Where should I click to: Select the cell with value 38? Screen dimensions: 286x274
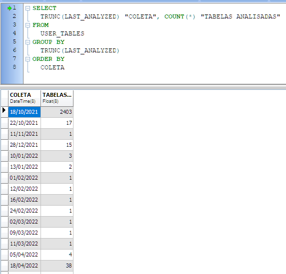[x=57, y=266]
